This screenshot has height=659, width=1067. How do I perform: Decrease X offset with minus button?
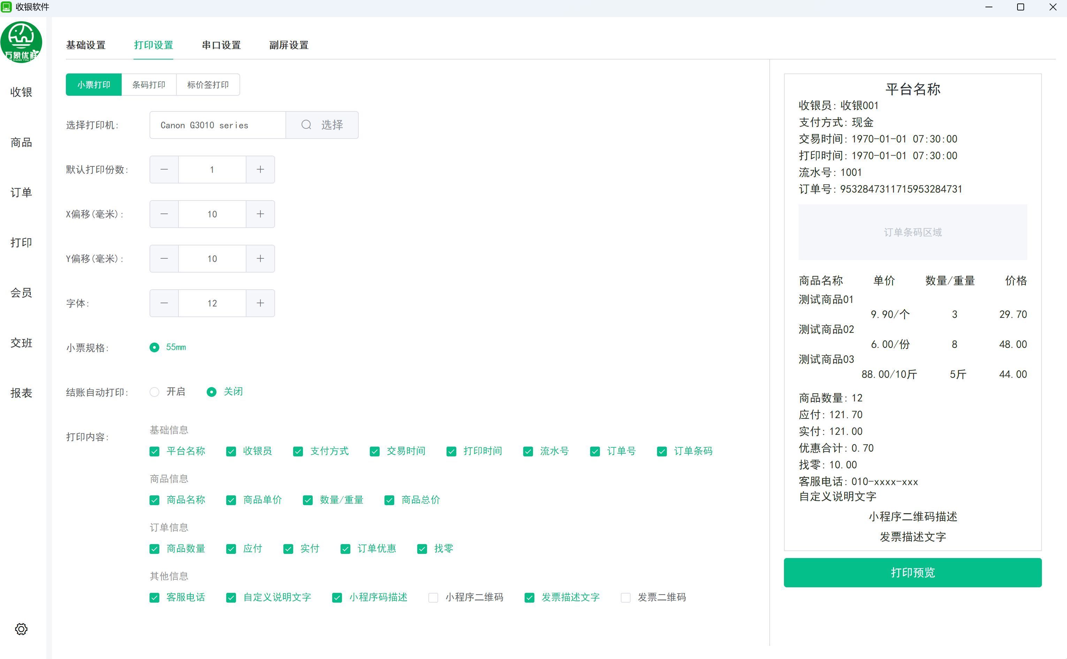(x=164, y=214)
